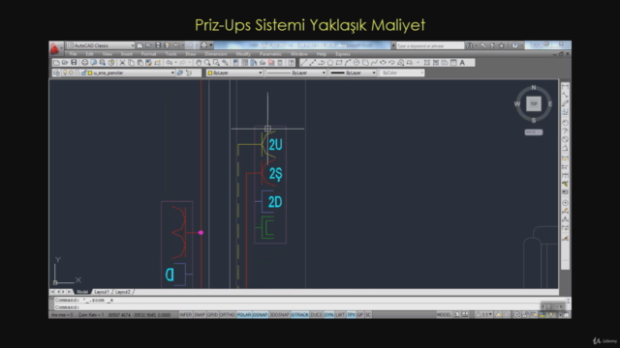
Task: Click the magenta node in the drawing
Action: pos(201,233)
